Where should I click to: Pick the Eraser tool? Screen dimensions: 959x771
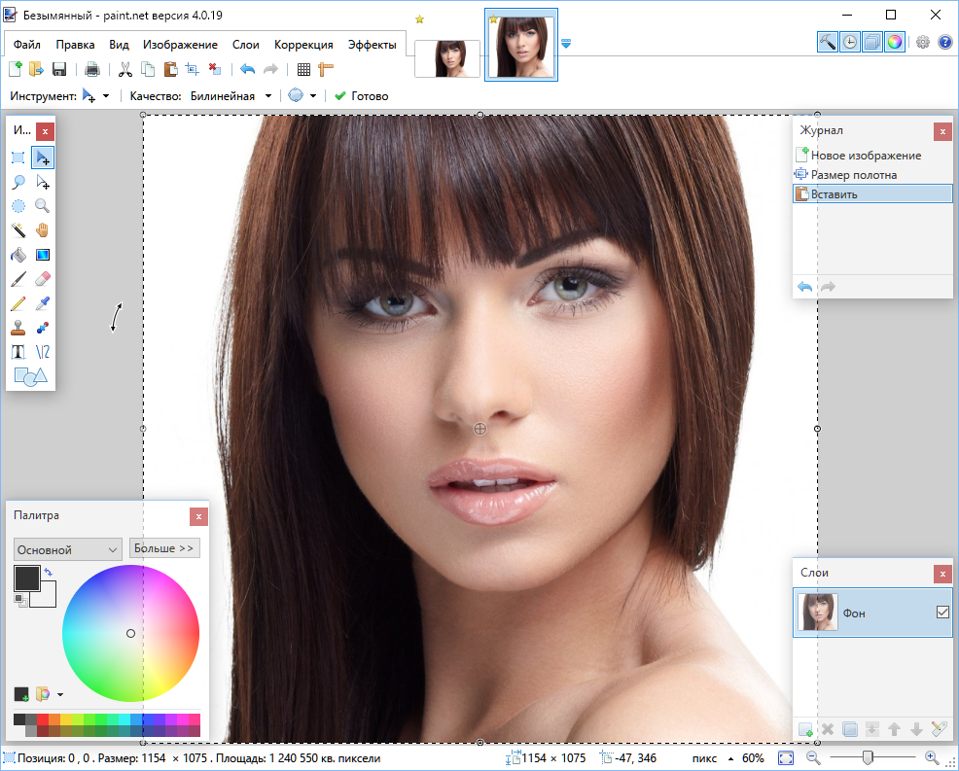(x=42, y=279)
